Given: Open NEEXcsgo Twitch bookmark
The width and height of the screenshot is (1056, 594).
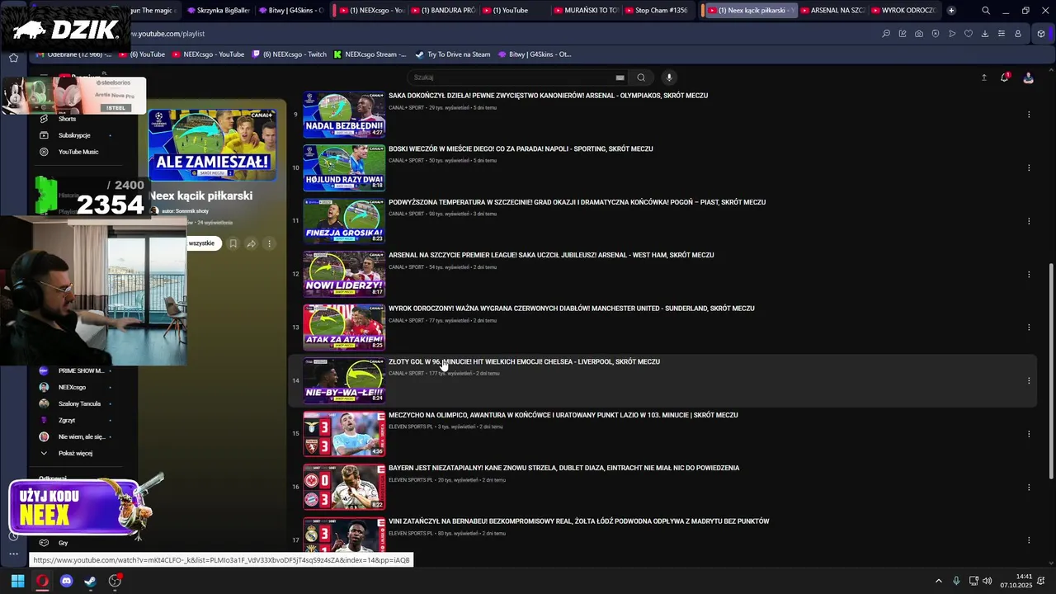Looking at the screenshot, I should click(x=290, y=54).
